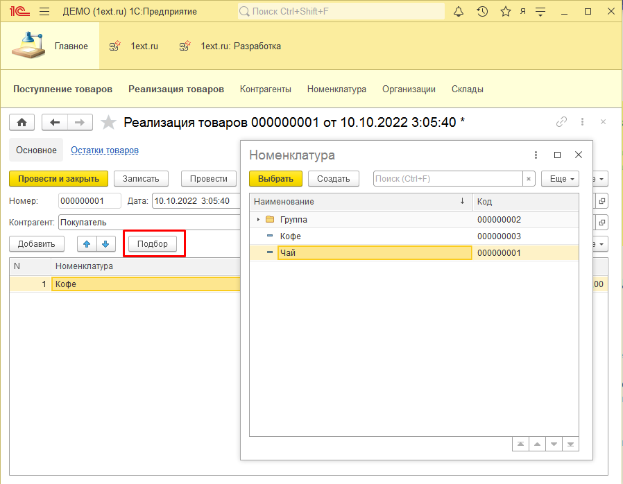Open the hamburger main menu icon
Screen dimensions: 623x484
(43, 11)
